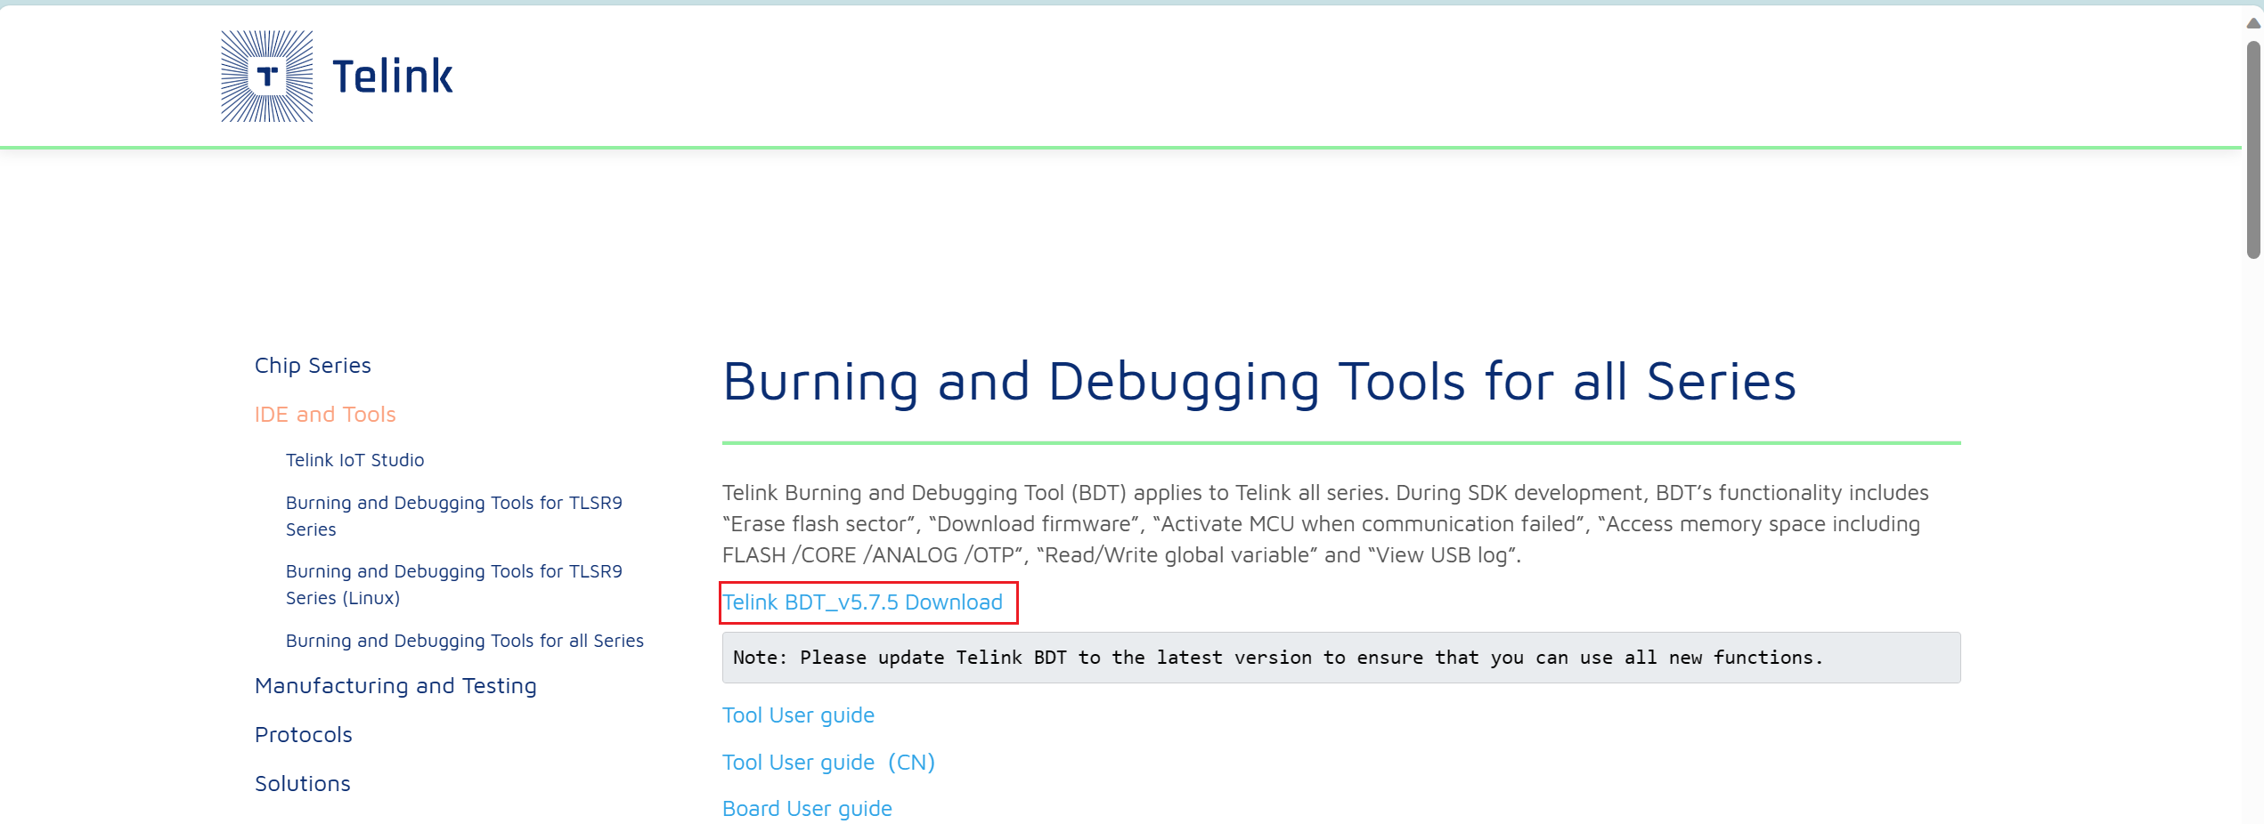
Task: Click the page heading Burning and Debugging Tools
Action: pos(1258,382)
